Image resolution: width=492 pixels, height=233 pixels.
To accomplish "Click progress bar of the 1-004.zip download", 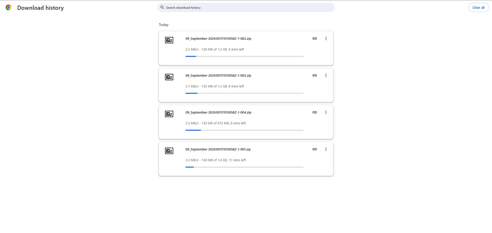I will [x=244, y=130].
